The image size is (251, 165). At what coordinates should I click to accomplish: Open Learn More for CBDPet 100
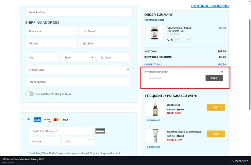(154, 120)
